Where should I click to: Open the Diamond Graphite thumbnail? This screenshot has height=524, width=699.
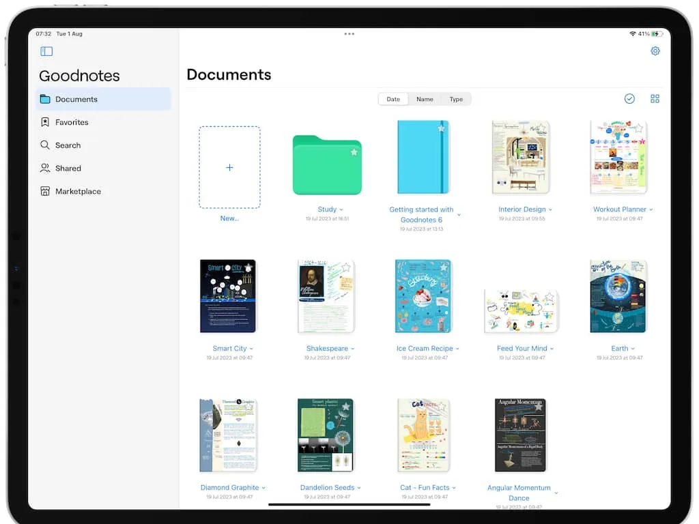228,435
